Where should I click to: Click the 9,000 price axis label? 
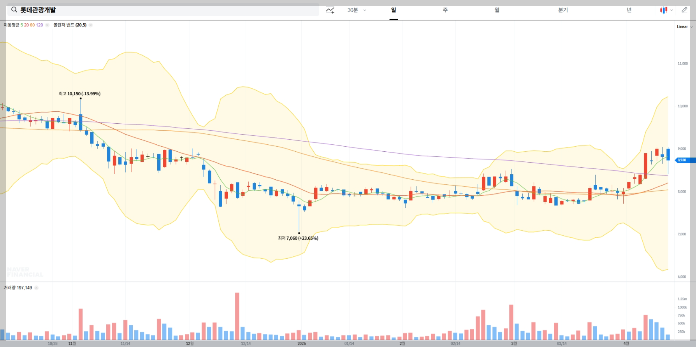tap(682, 149)
